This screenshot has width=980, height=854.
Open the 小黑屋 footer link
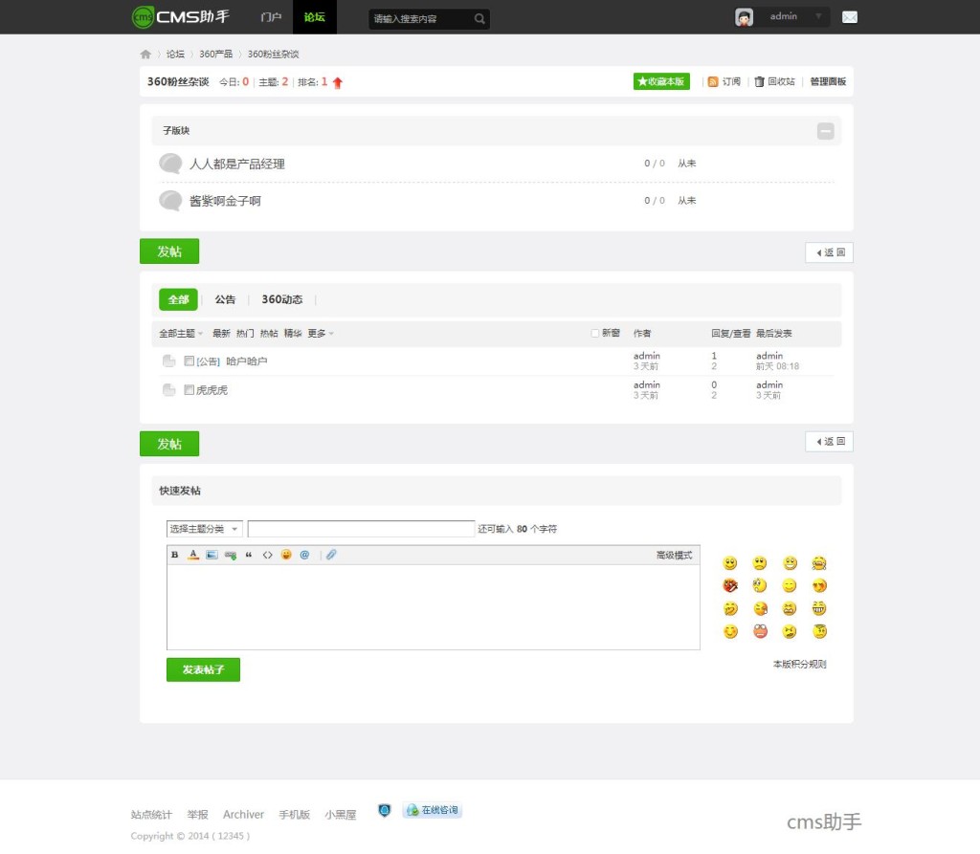point(341,815)
